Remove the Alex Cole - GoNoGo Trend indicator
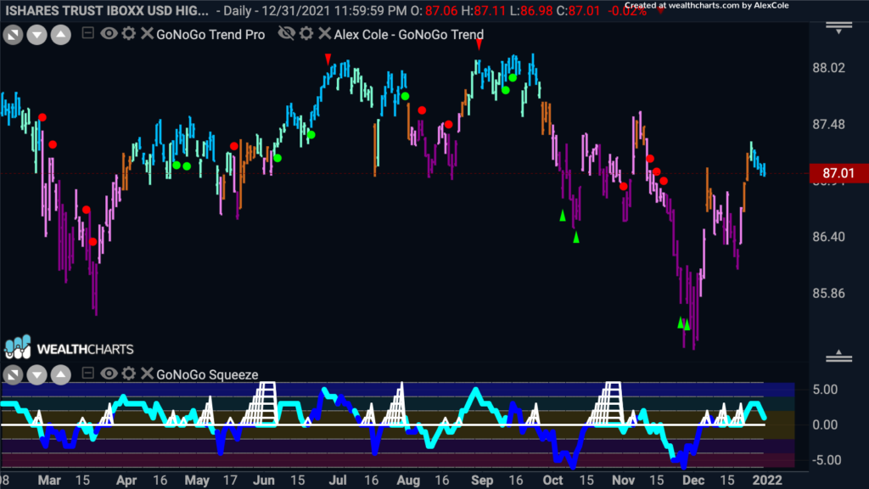Screen dimensions: 869x489 click(x=325, y=34)
